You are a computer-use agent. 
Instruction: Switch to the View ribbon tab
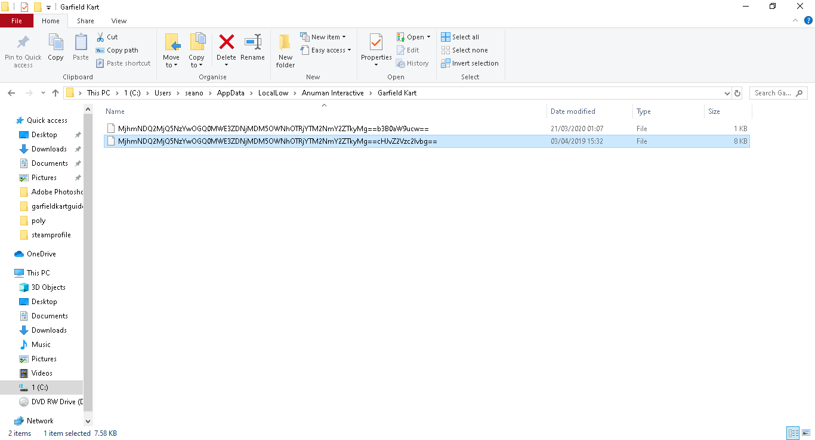[119, 21]
